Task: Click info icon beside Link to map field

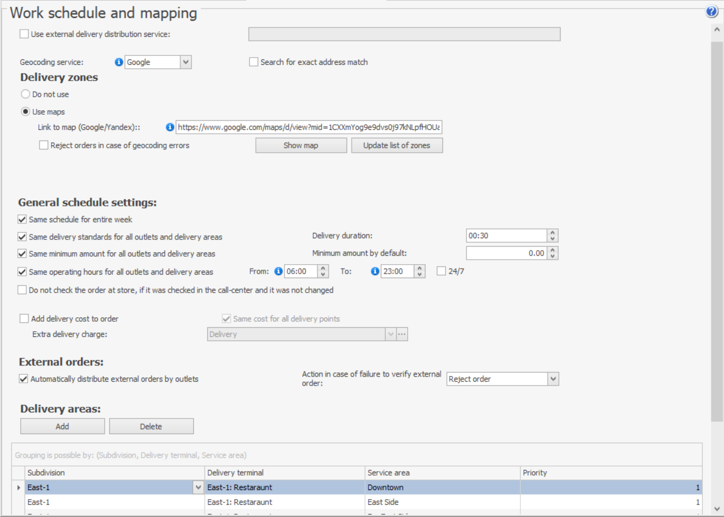Action: (170, 128)
